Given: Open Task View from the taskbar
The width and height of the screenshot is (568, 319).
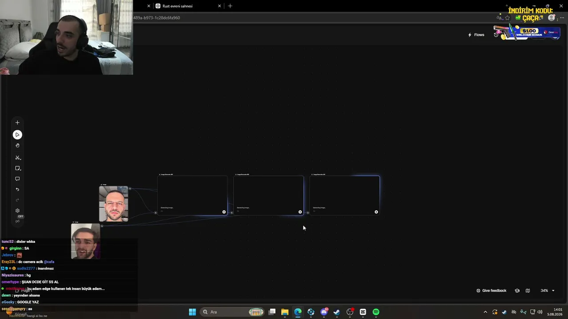Looking at the screenshot, I should pyautogui.click(x=272, y=312).
